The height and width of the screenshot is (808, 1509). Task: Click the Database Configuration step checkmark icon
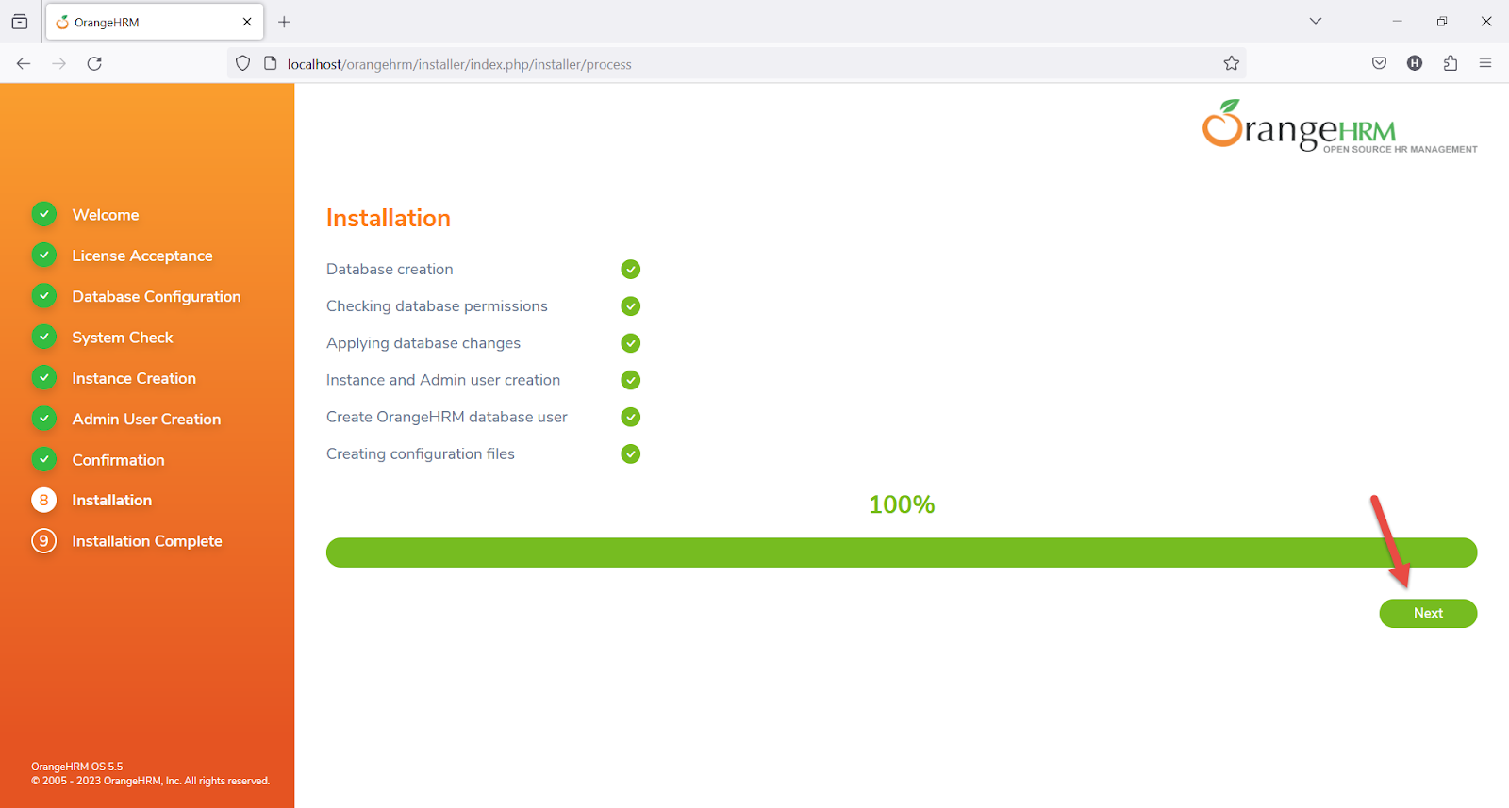[x=43, y=296]
